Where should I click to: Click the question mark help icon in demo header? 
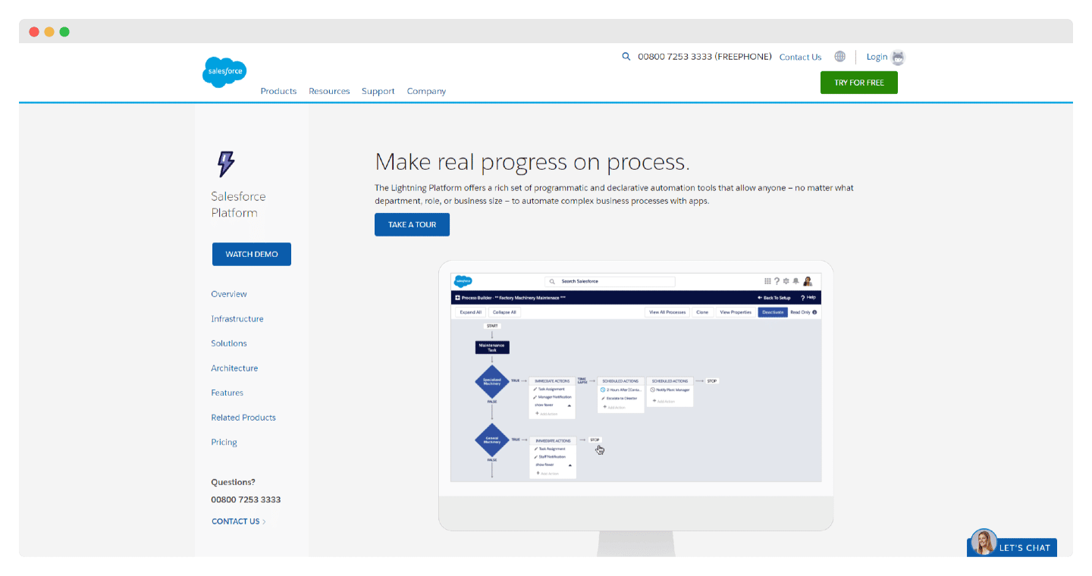pyautogui.click(x=777, y=281)
